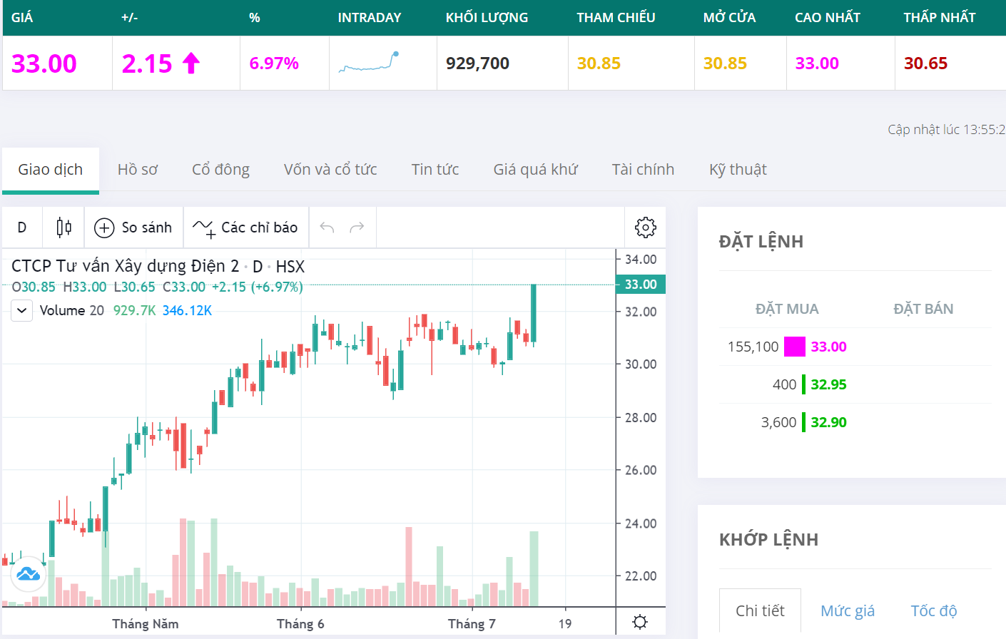1006x639 pixels.
Task: Select the Kỹ thuật tab
Action: click(x=738, y=170)
